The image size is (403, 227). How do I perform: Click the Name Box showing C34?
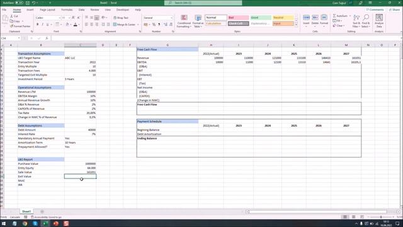10,38
